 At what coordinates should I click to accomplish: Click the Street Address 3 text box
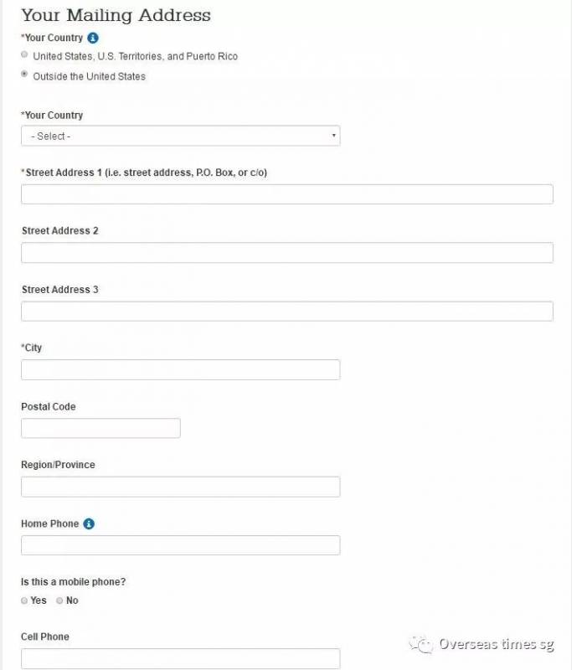286,312
